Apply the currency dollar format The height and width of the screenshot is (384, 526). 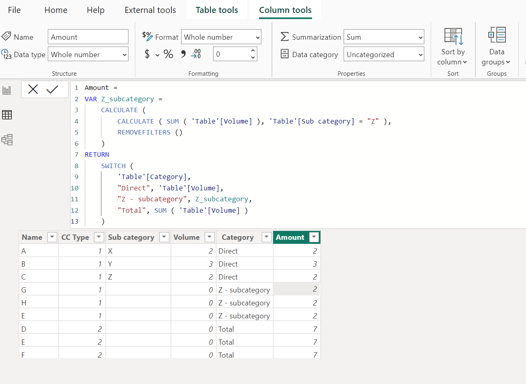pyautogui.click(x=147, y=54)
